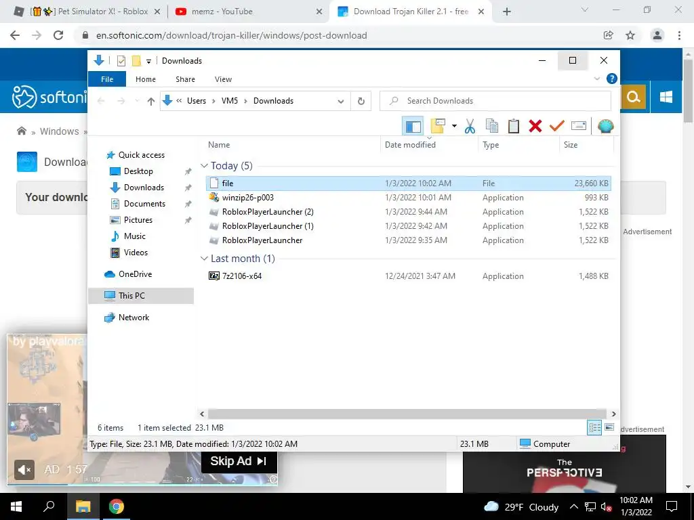694x520 pixels.
Task: Select RobloxPlayerLauncher (2)
Action: (409, 212)
